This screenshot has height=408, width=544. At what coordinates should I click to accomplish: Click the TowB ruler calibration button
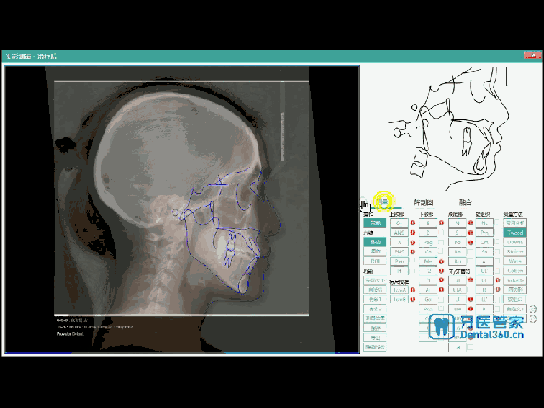[399, 299]
